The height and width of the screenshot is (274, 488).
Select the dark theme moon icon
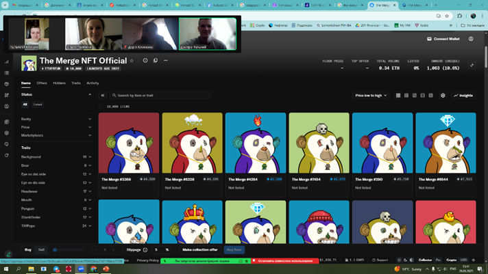(x=405, y=260)
